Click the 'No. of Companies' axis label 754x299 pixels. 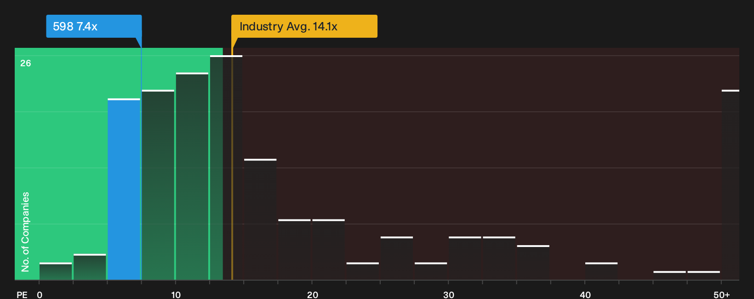coord(25,231)
